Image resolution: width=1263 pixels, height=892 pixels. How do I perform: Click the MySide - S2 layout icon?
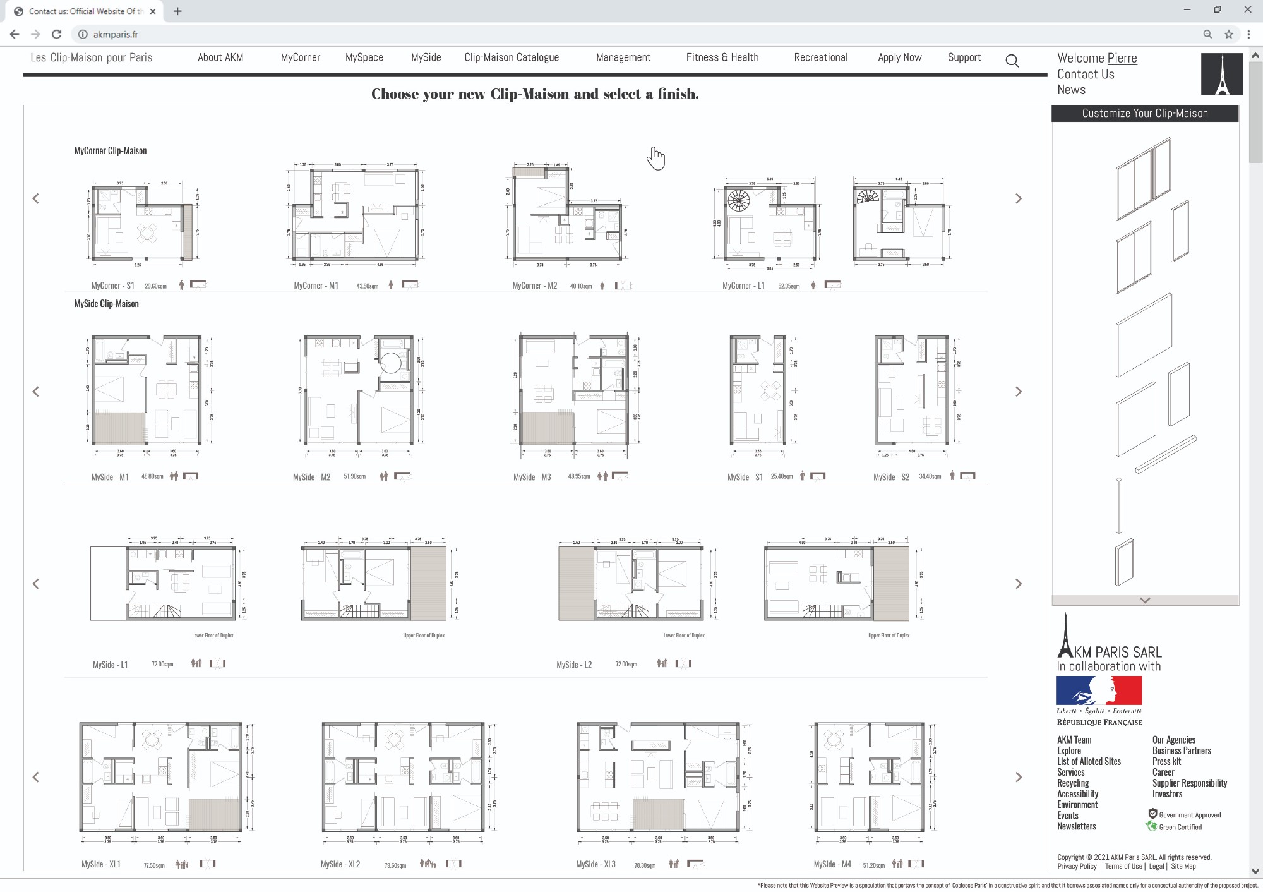(967, 476)
